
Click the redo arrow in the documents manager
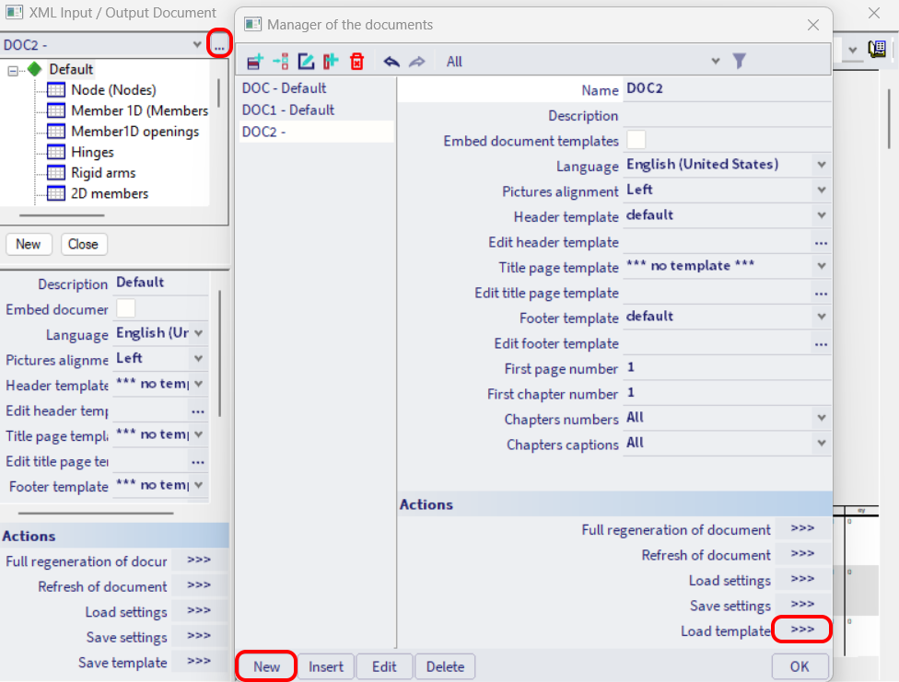416,62
